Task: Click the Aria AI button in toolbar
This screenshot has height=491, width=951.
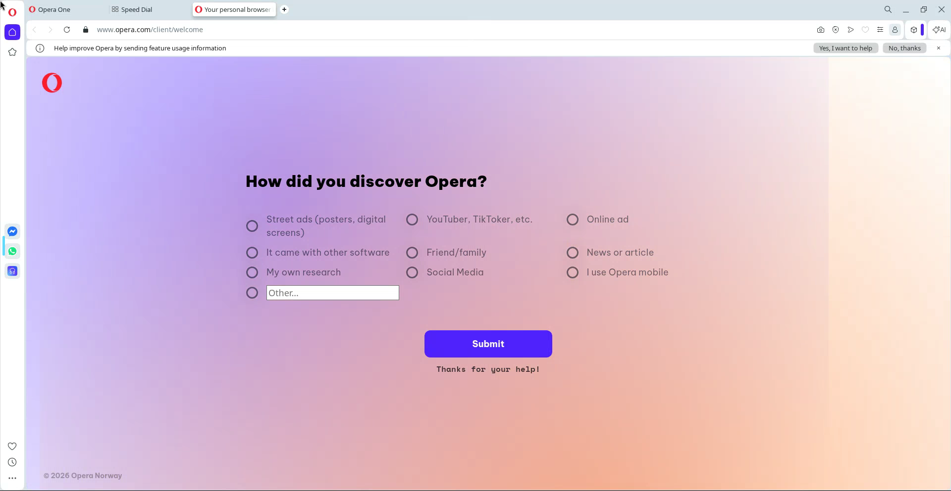Action: (939, 30)
